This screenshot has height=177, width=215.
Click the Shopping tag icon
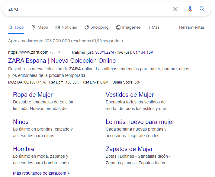(x=87, y=27)
